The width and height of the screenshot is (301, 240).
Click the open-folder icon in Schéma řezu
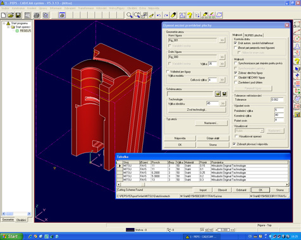pyautogui.click(x=218, y=94)
